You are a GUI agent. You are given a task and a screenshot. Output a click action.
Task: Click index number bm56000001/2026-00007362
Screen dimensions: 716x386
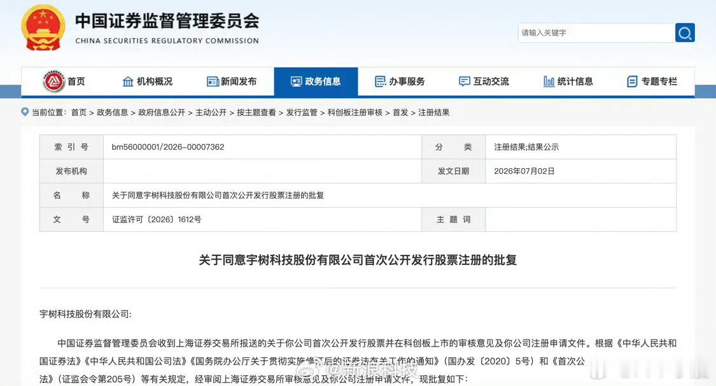pyautogui.click(x=168, y=147)
